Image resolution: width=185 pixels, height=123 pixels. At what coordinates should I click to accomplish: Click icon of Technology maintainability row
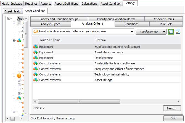35,74
